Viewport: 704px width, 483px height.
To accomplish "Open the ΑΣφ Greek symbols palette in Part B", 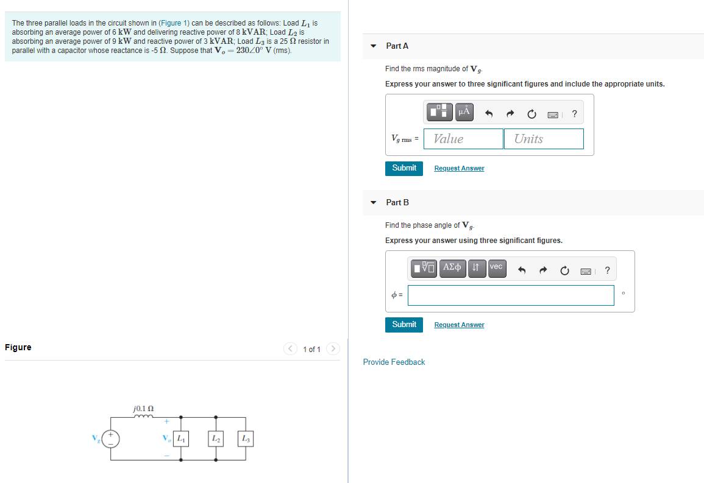I will 452,268.
